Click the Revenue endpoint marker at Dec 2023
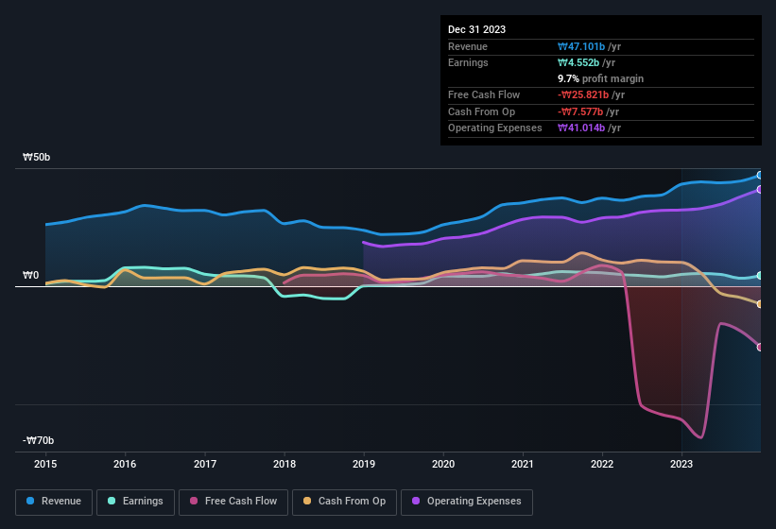Image resolution: width=776 pixels, height=529 pixels. click(759, 175)
